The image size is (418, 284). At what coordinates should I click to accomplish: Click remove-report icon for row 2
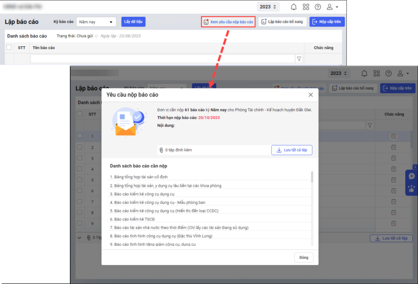point(394,147)
